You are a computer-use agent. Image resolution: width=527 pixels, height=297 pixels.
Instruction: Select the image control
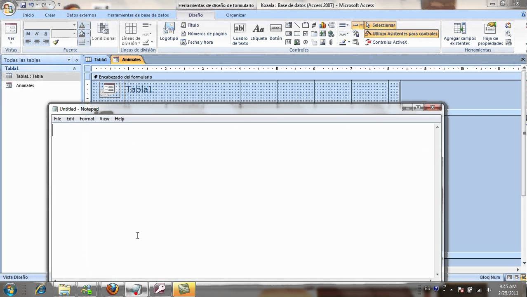tap(322, 42)
